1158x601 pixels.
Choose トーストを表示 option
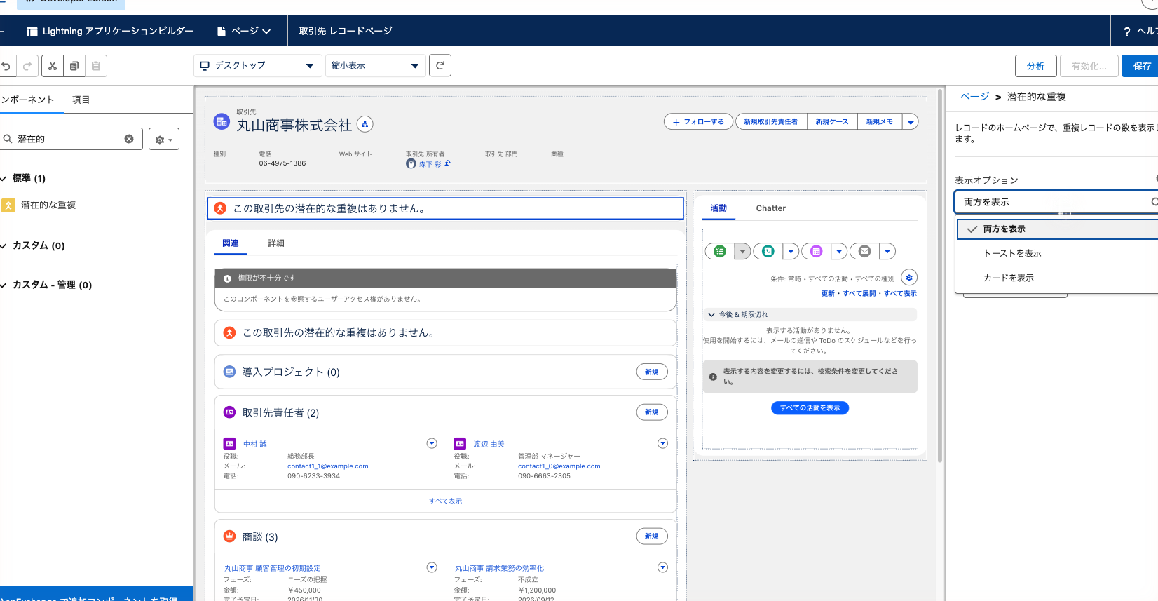pos(1058,253)
